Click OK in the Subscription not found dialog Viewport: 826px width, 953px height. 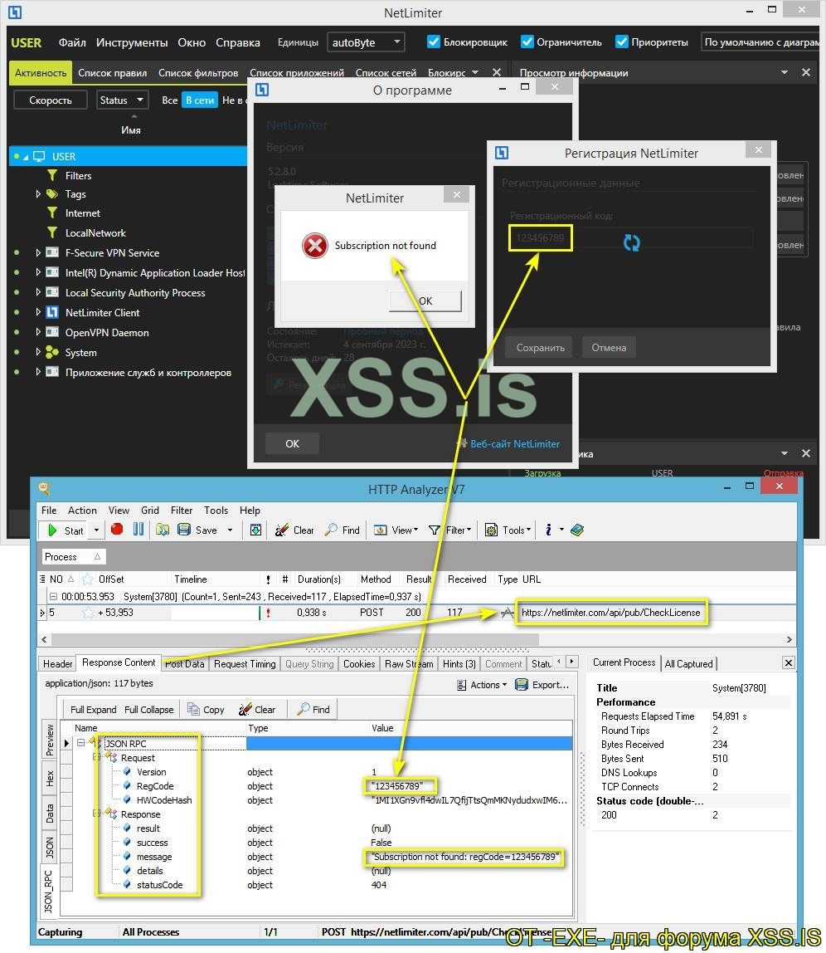click(425, 301)
